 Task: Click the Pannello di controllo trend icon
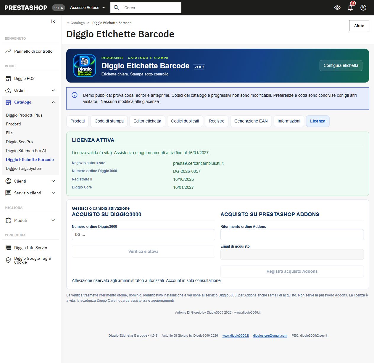tap(8, 51)
